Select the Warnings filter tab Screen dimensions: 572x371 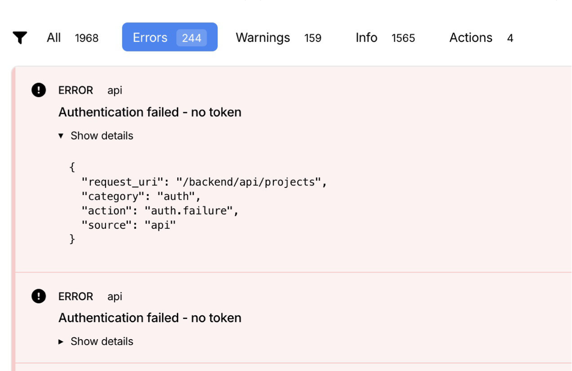[263, 38]
